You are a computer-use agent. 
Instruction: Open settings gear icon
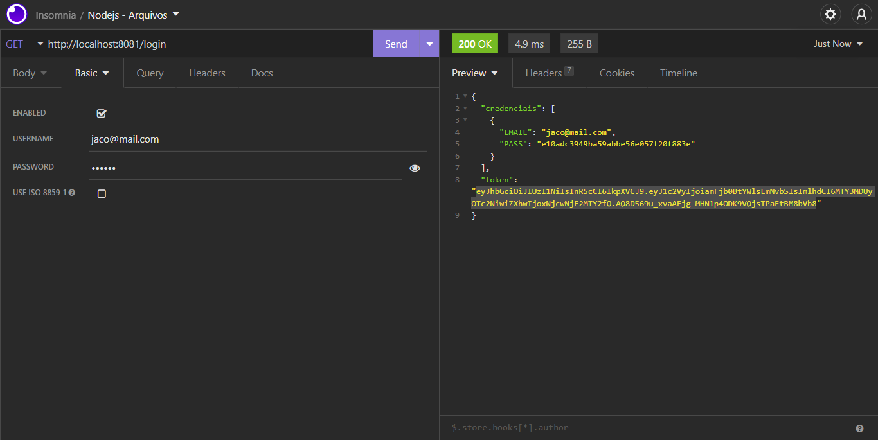tap(830, 14)
